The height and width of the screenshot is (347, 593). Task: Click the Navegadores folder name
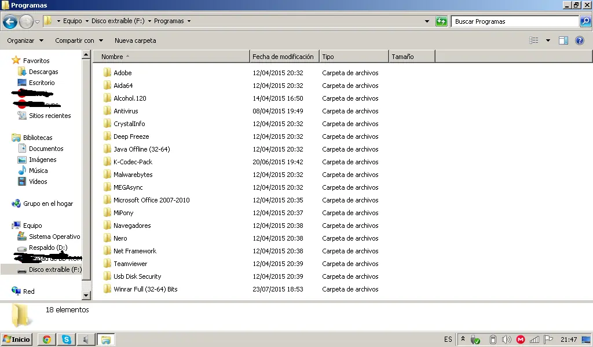pos(132,226)
